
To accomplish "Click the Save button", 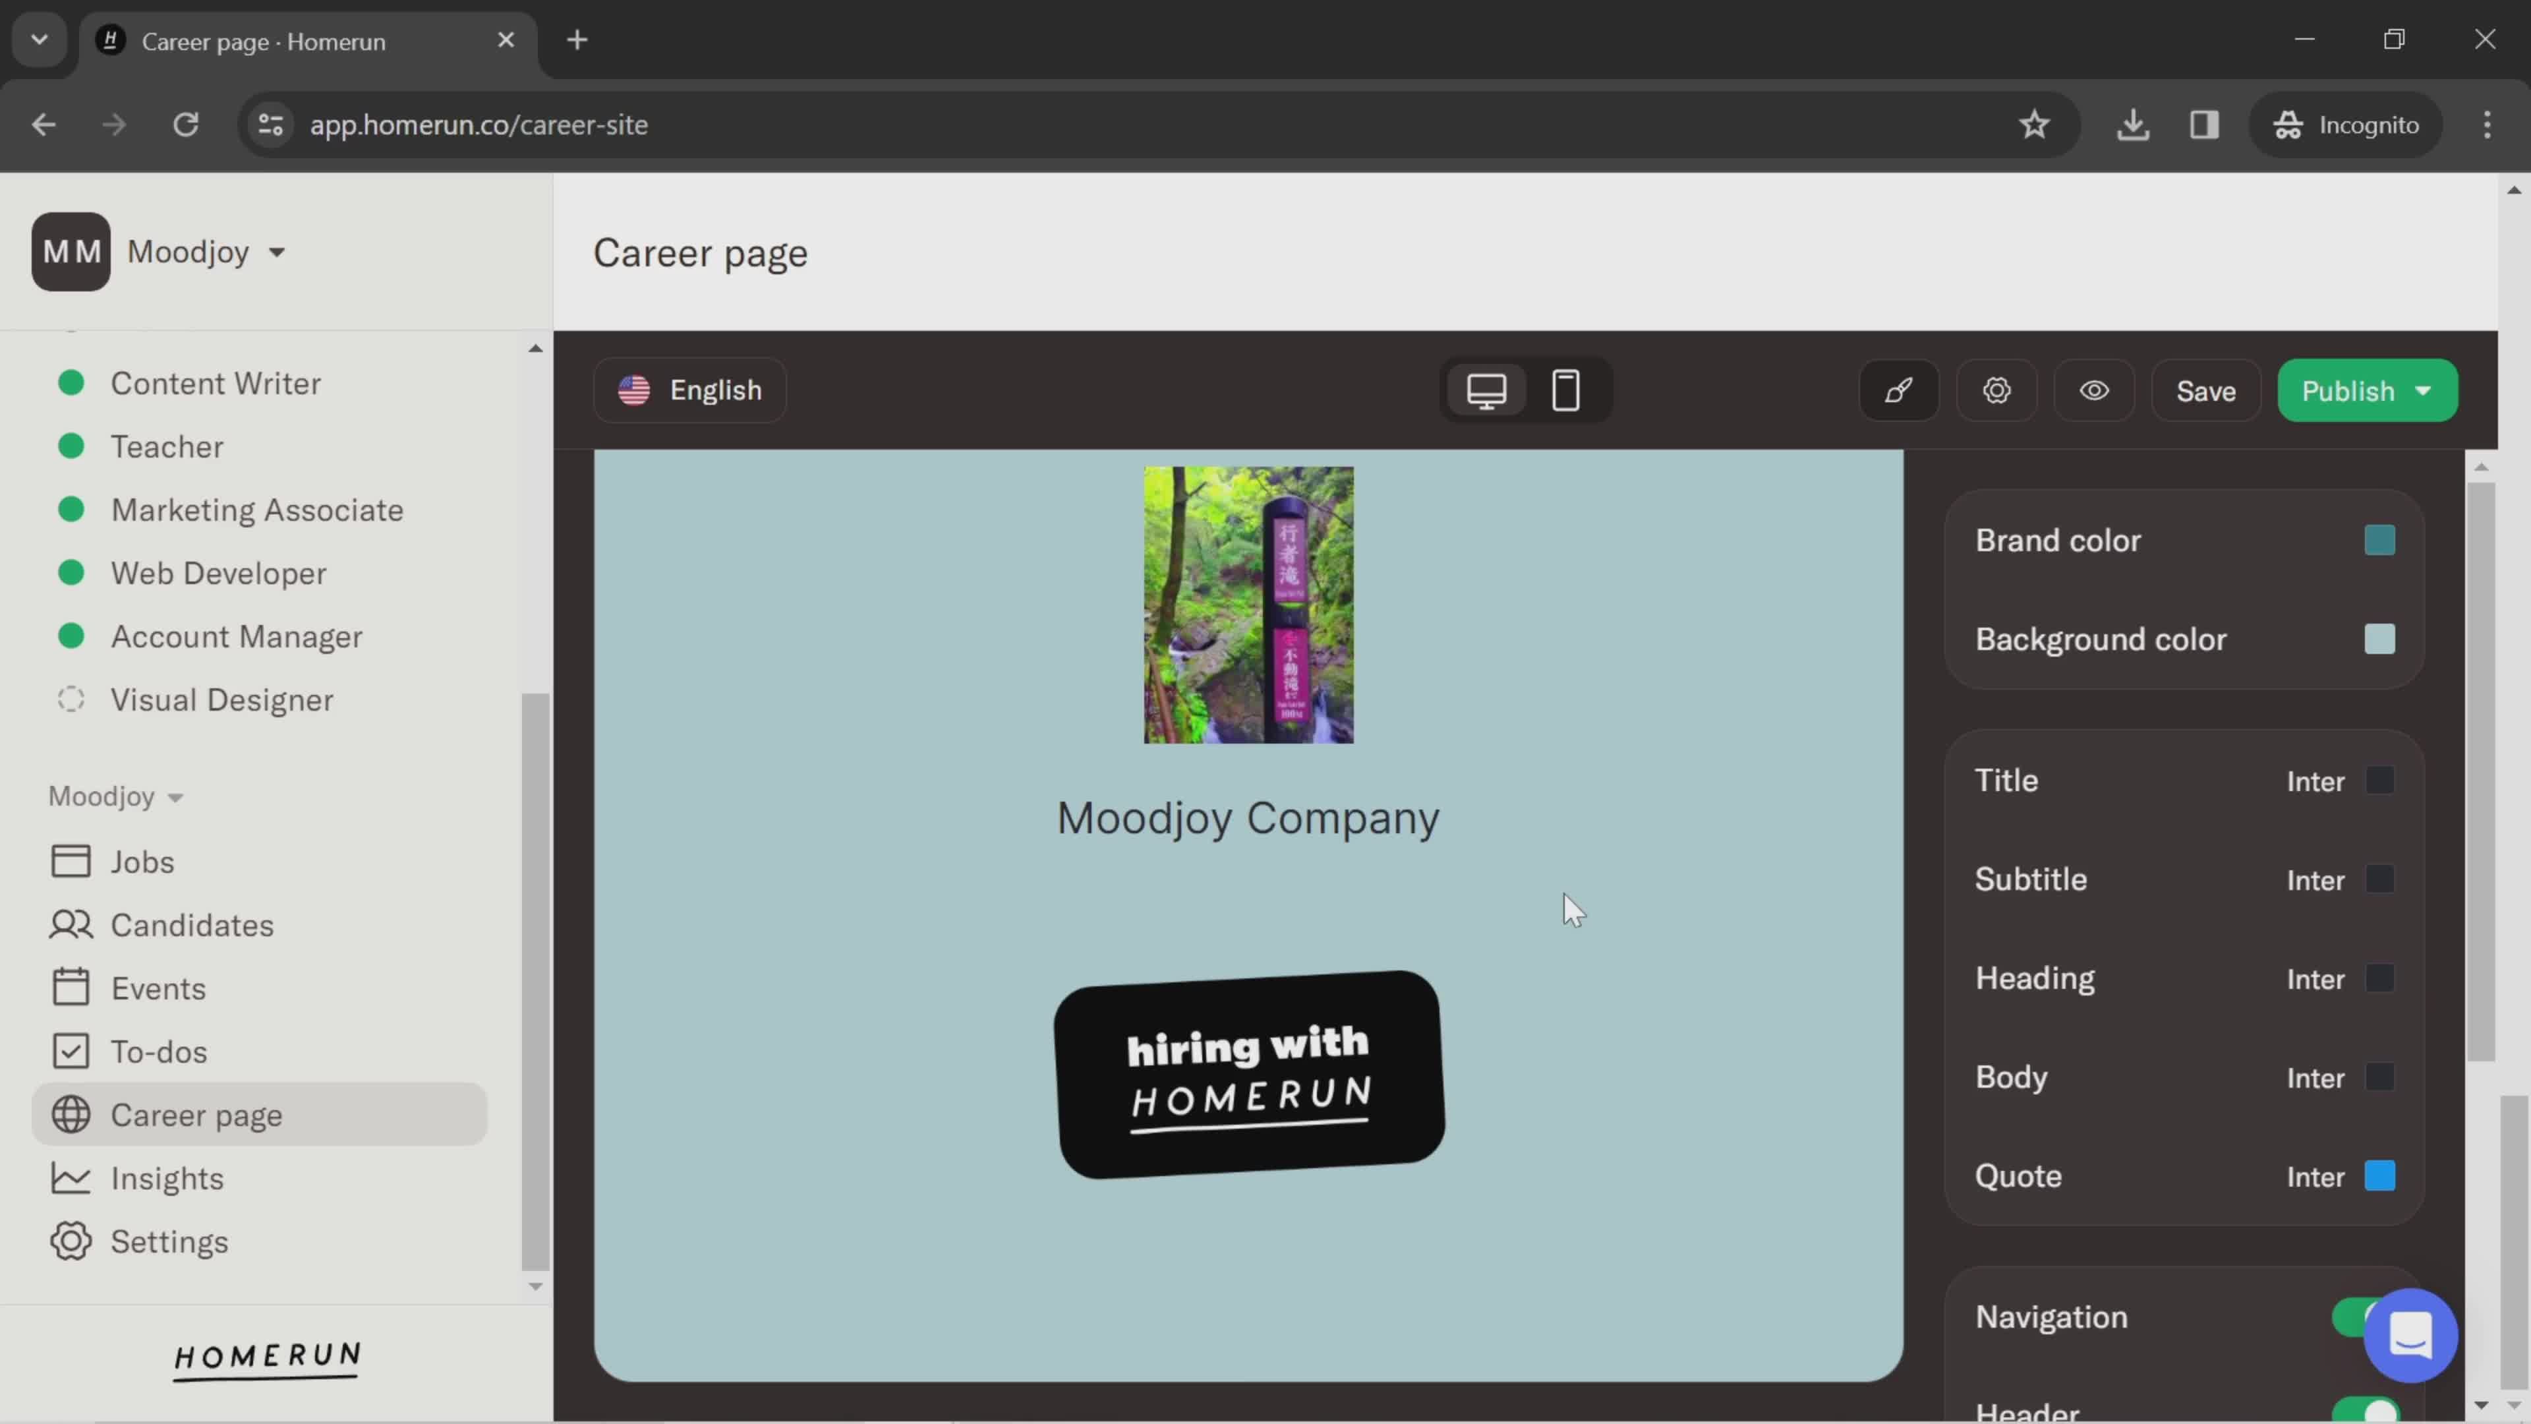I will [x=2205, y=391].
